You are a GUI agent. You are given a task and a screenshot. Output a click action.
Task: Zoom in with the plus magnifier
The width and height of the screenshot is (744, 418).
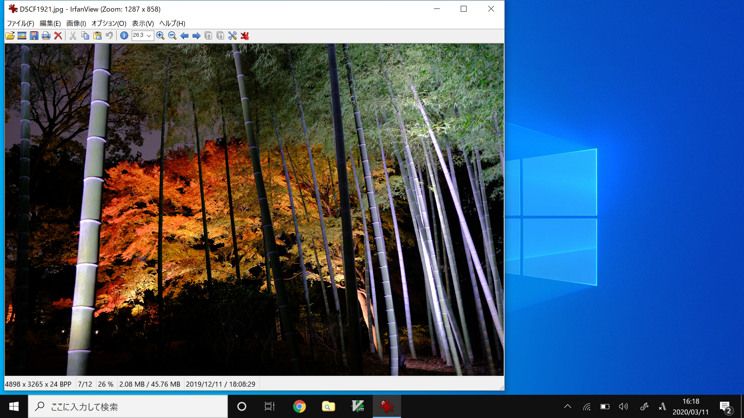pyautogui.click(x=160, y=36)
